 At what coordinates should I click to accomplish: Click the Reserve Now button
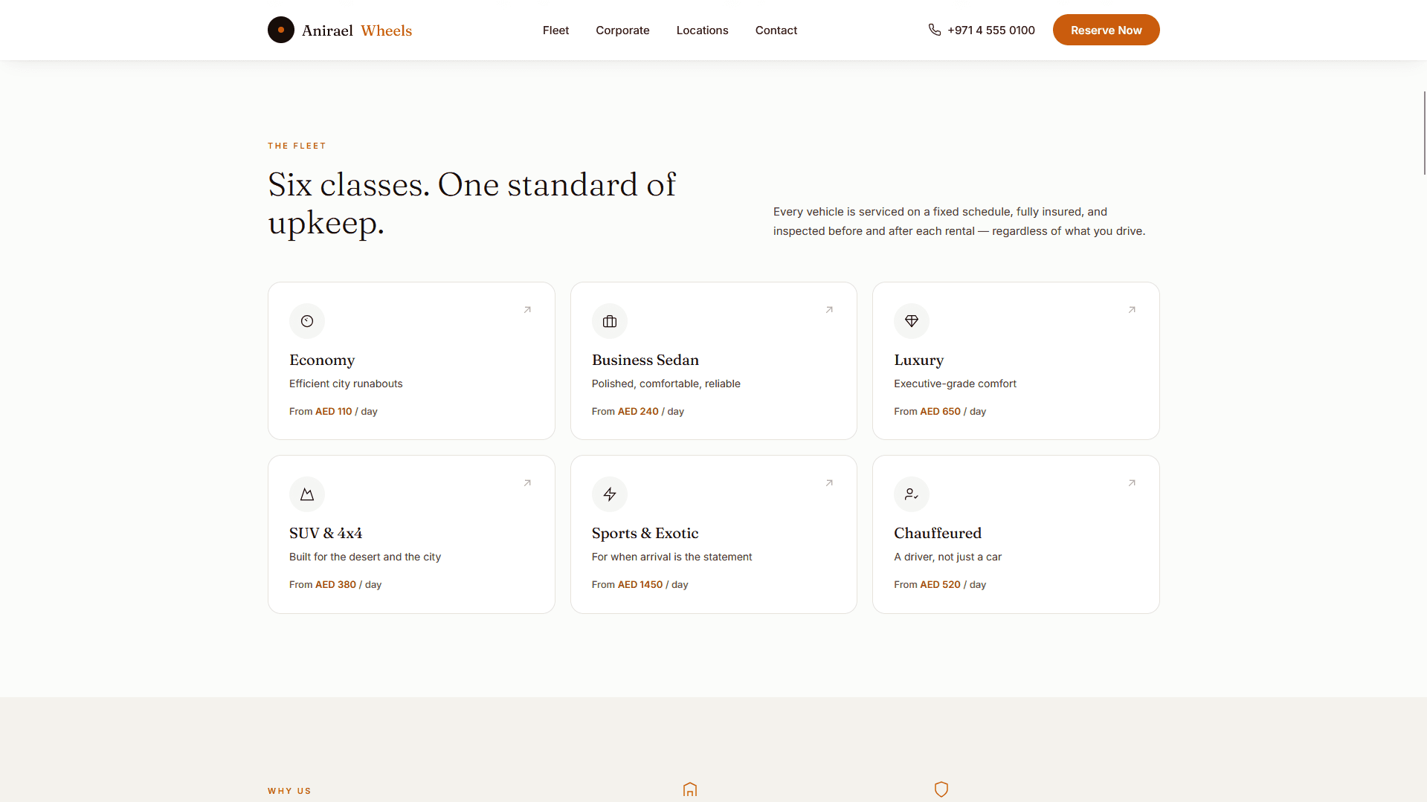click(1106, 30)
